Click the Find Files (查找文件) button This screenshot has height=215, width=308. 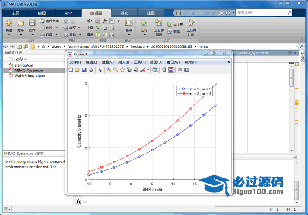pyautogui.click(x=49, y=21)
